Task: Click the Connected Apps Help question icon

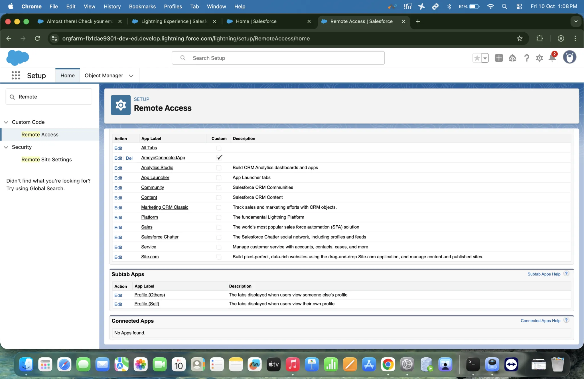Action: [567, 320]
